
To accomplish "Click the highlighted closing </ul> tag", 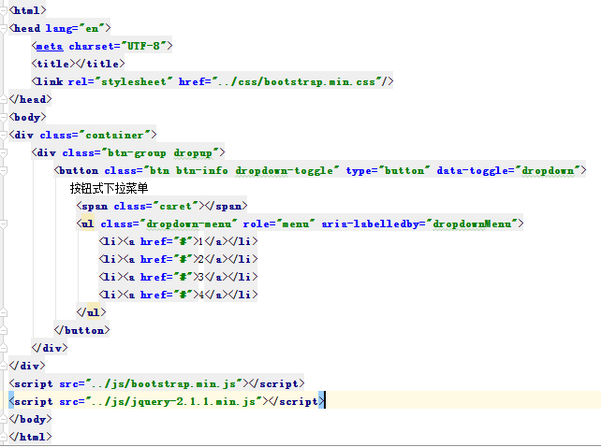I will pos(91,312).
